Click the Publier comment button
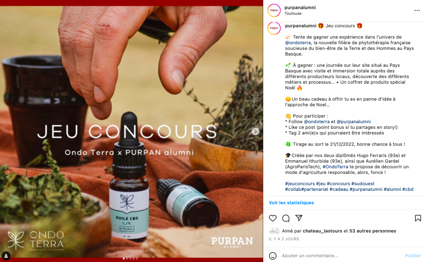425x262 pixels. point(413,255)
